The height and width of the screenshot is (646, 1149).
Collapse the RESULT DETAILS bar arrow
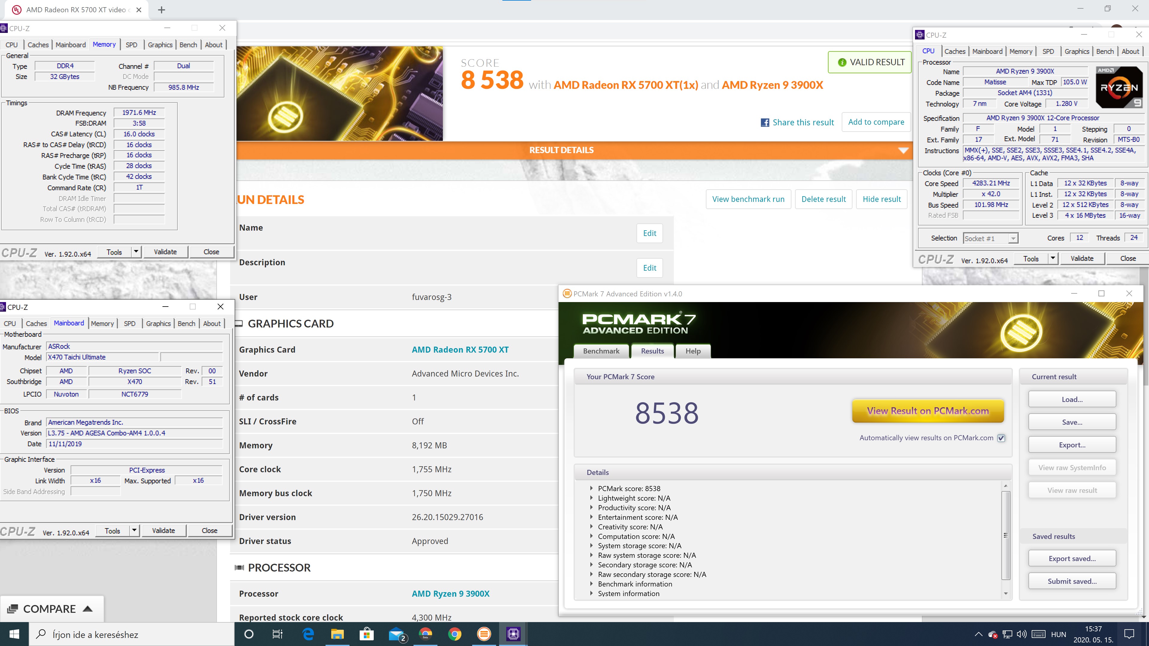click(x=903, y=150)
